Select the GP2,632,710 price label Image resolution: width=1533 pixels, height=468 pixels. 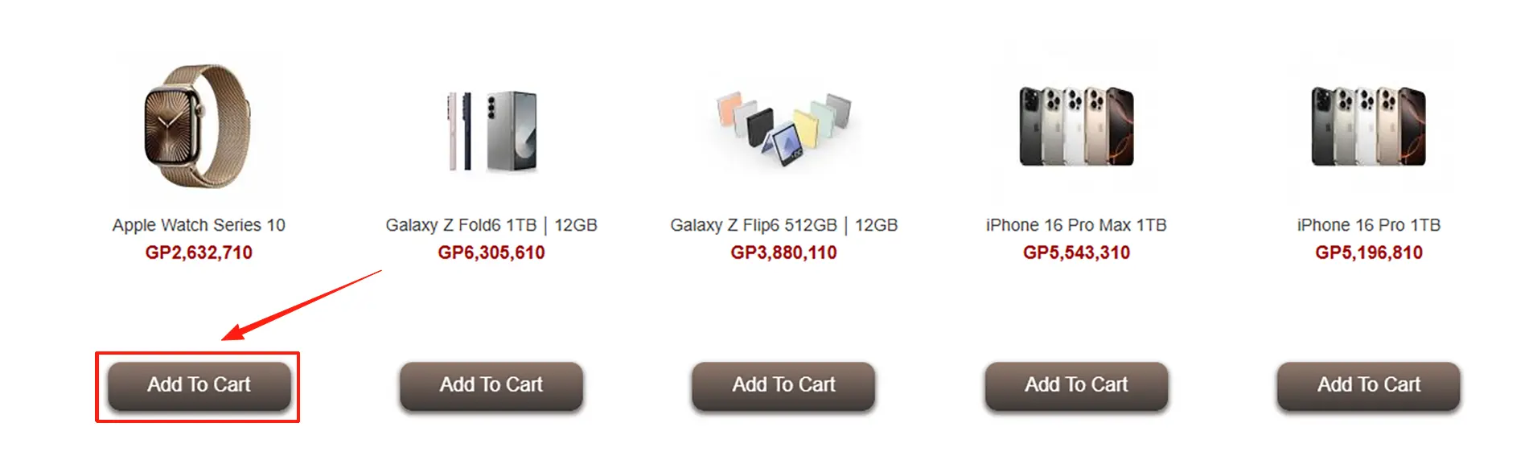click(x=199, y=252)
